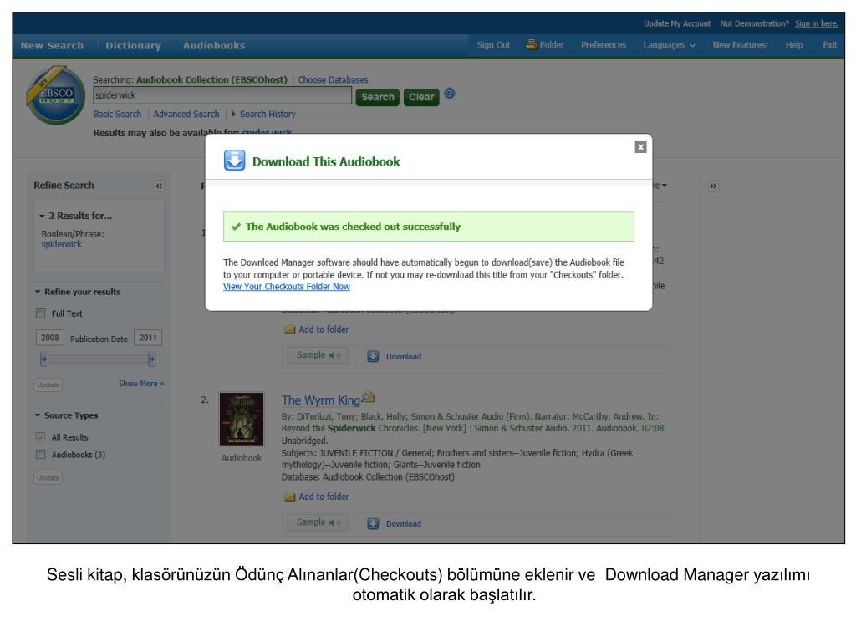Click The Wyrm King cover thumbnail
Image resolution: width=856 pixels, height=642 pixels.
242,420
